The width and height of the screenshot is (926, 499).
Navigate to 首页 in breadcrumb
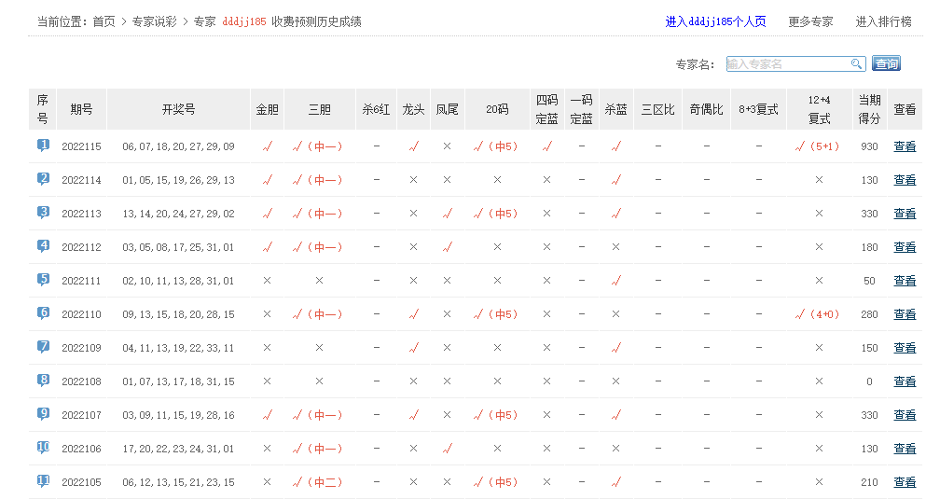point(104,21)
